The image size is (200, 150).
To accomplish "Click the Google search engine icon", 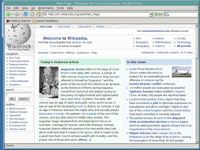I will [167, 14].
